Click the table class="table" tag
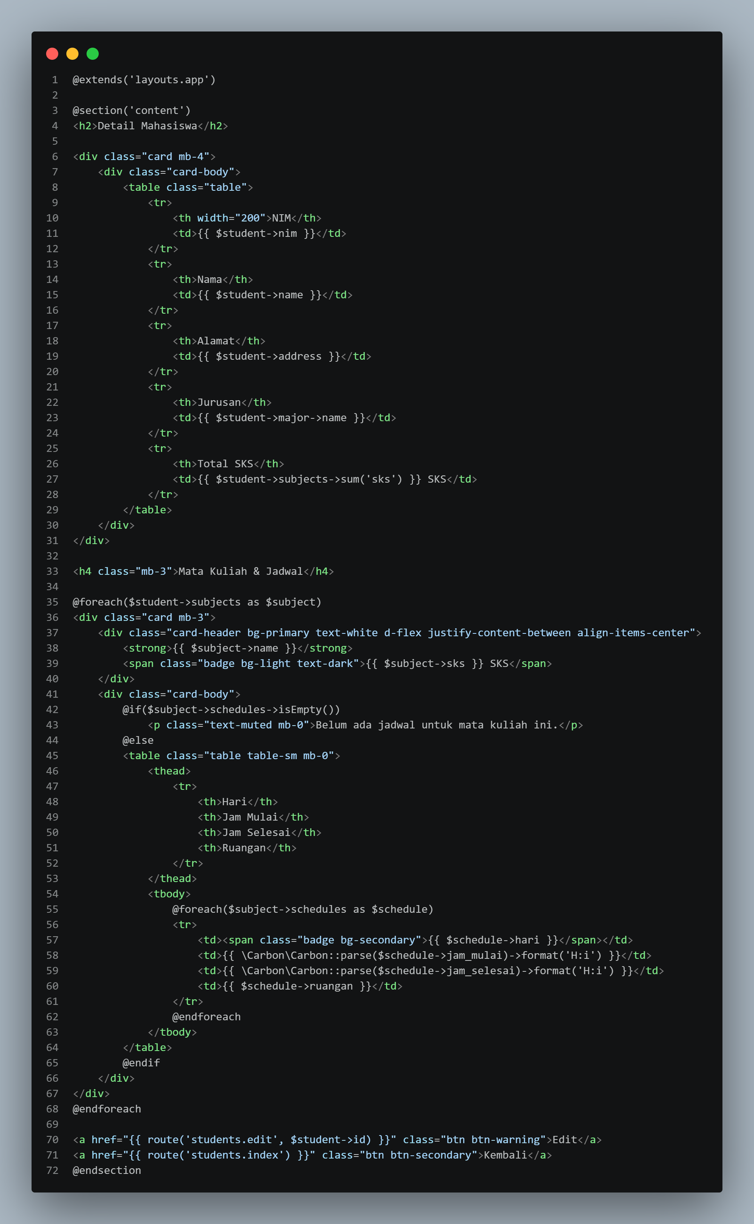 click(x=188, y=187)
